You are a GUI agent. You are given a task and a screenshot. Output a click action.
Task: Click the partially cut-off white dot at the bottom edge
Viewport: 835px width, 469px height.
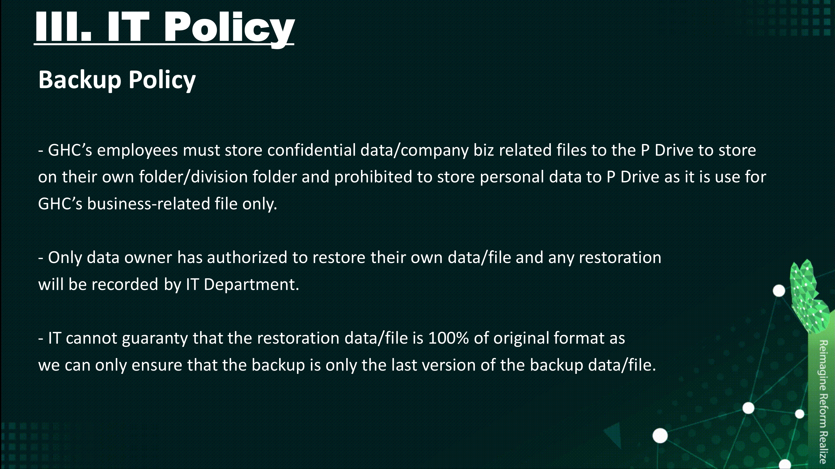pos(785,465)
